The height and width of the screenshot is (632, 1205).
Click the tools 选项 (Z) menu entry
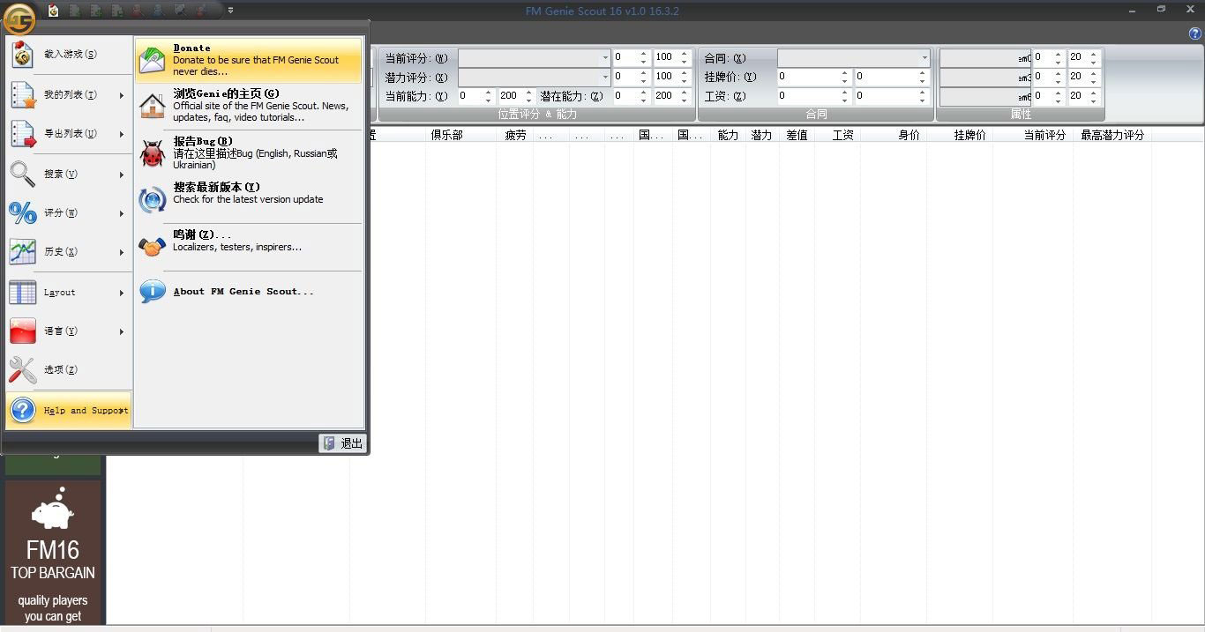pos(69,370)
